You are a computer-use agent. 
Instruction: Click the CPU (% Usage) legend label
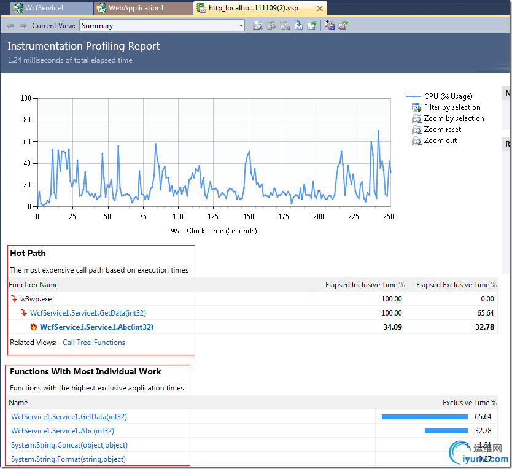448,96
